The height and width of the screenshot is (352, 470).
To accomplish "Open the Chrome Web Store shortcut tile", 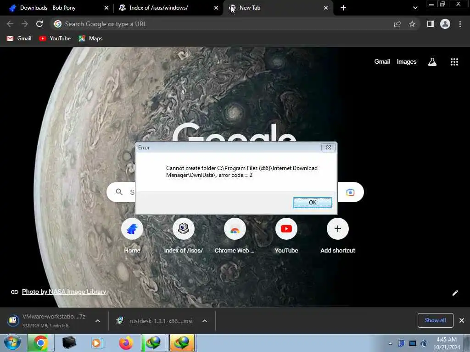I will coord(235,236).
